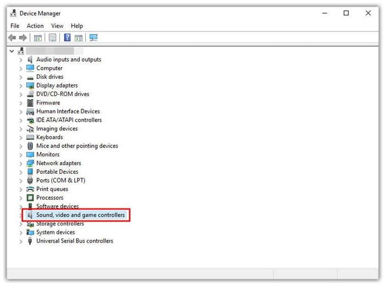Expand the Imaging devices chevron
Viewport: 385px width, 286px height.
(x=21, y=129)
